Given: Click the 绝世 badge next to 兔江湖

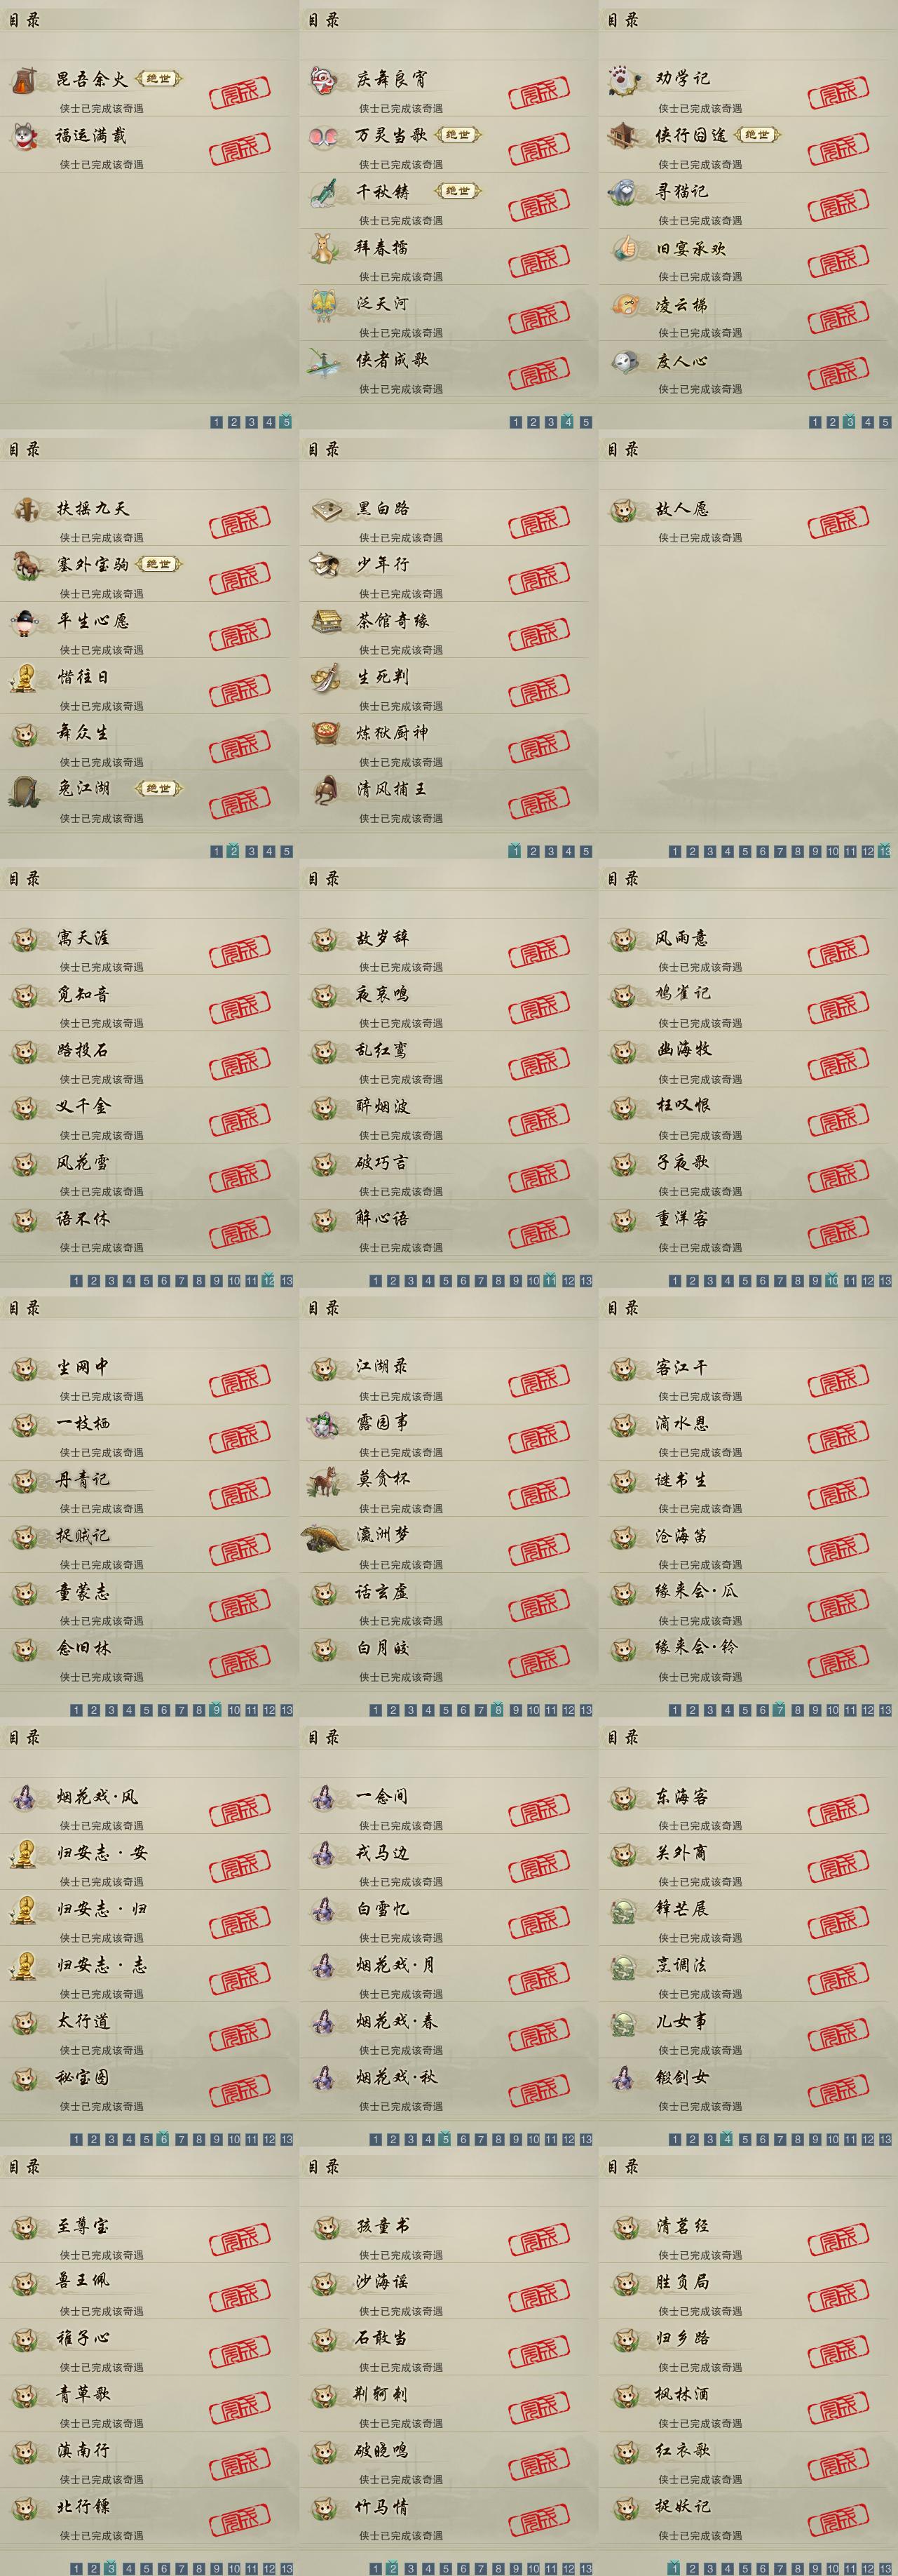Looking at the screenshot, I should pyautogui.click(x=158, y=788).
